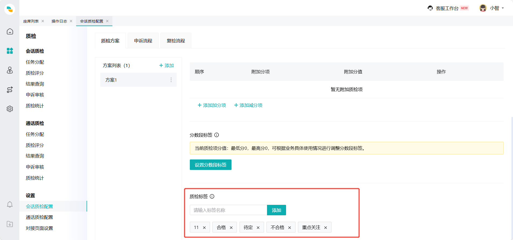Open the routing flow icon in left rail
Image resolution: width=513 pixels, height=240 pixels.
point(10,89)
